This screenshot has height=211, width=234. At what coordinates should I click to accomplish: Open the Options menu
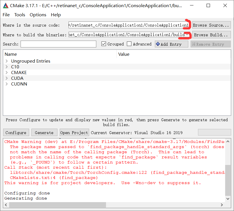(x=38, y=15)
